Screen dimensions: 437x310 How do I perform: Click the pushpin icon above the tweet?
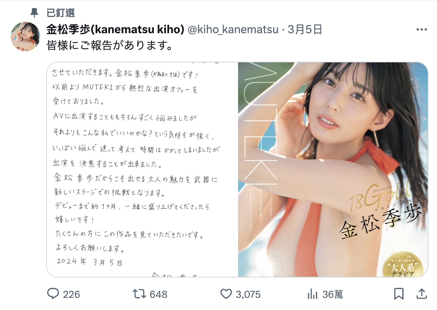coord(34,13)
